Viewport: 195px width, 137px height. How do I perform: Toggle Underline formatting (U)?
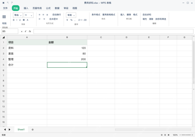coord(20,20)
